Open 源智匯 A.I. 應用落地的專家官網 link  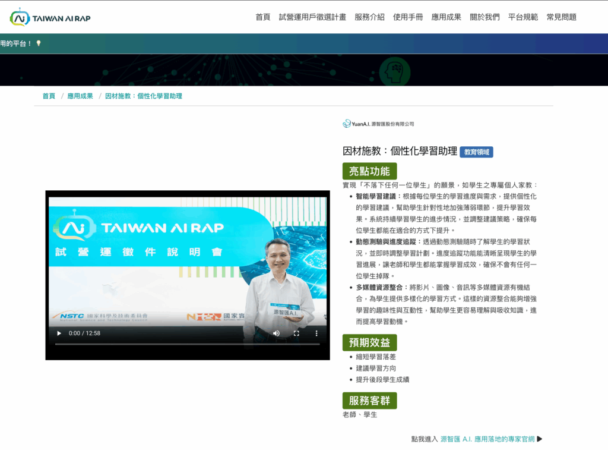click(x=487, y=439)
